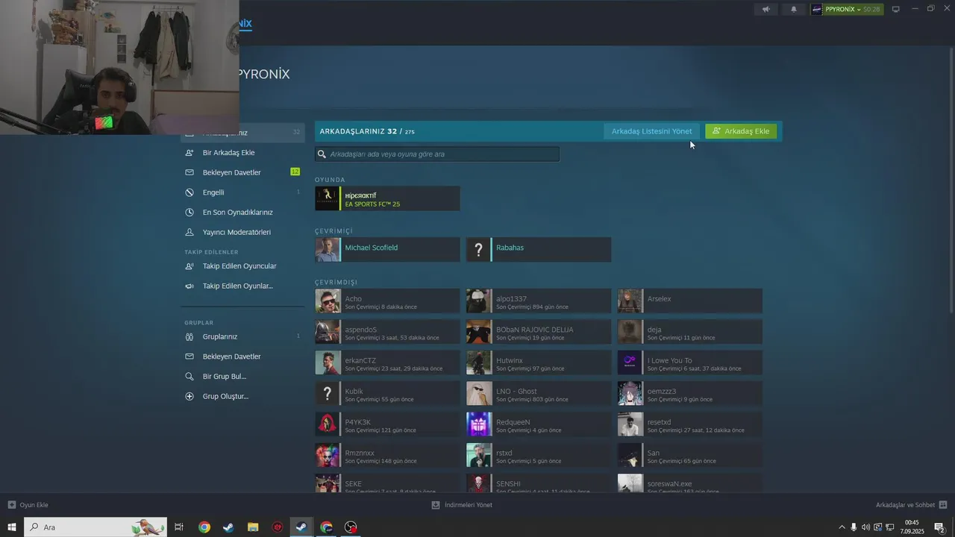Viewport: 955px width, 537px height.
Task: Open Rabahas online friend card
Action: [x=539, y=250]
